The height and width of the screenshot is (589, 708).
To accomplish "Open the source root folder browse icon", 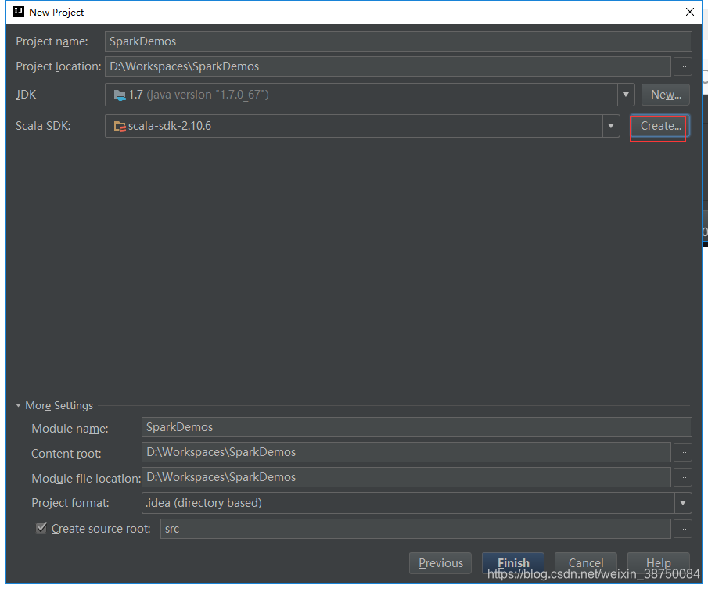I will tap(683, 529).
